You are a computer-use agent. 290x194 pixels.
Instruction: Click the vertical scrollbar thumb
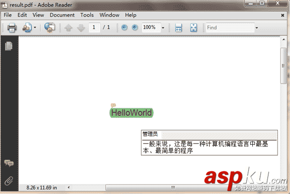[x=283, y=66]
